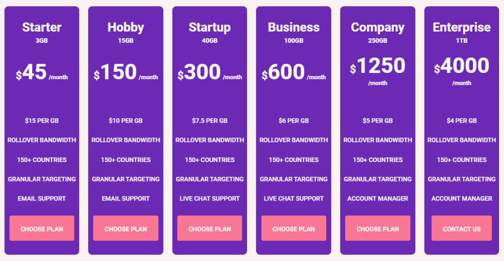Click the Company plan heading
Screen dimensions: 504x261
[x=378, y=27]
